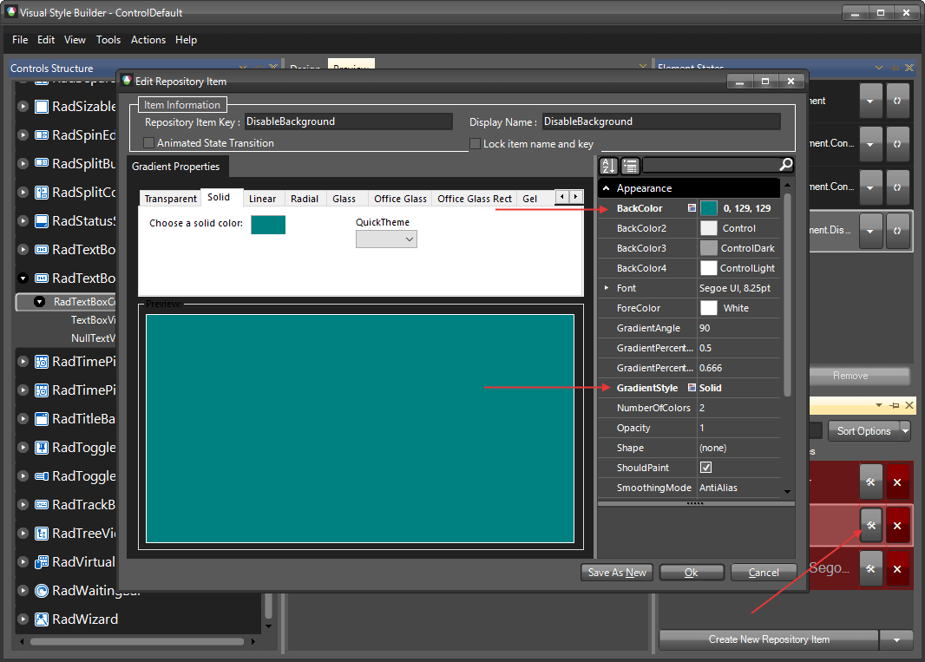Switch to the Linear gradient tab
The height and width of the screenshot is (662, 925).
262,198
